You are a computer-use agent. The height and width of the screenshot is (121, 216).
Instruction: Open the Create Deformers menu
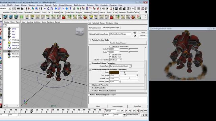click(x=66, y=5)
